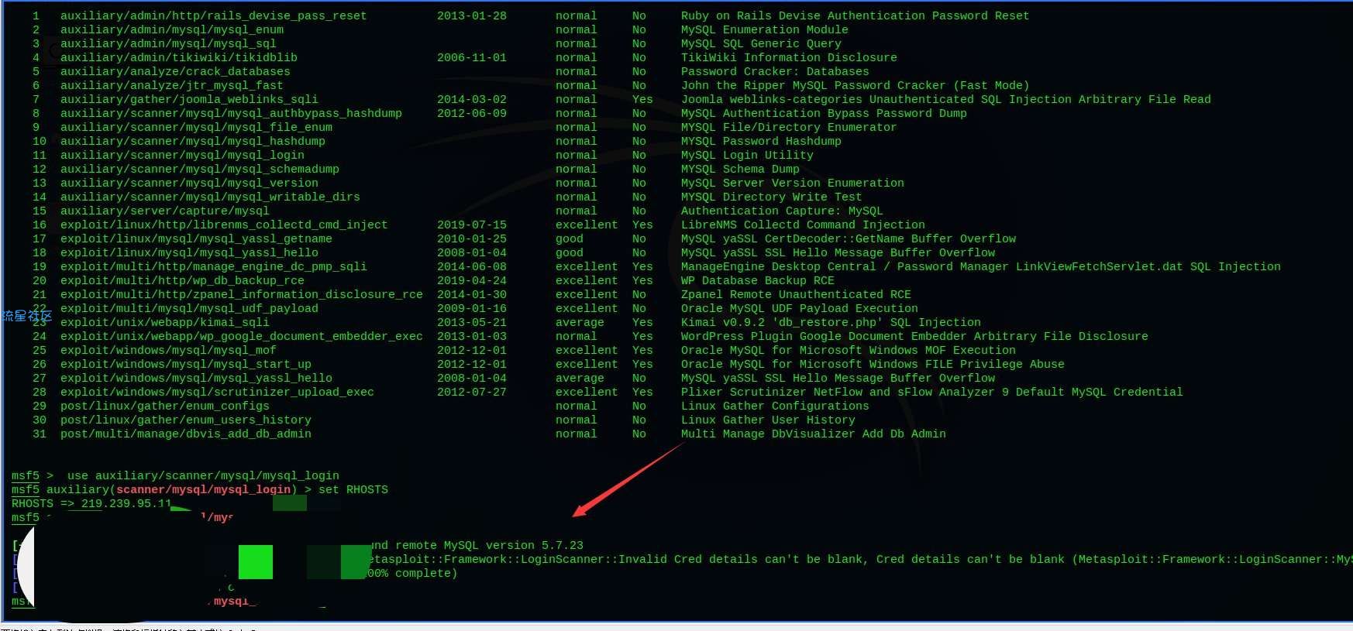Screen dimensions: 1353x631
Task: Select auxiliary/scanner/mysql/mysql_version module path
Action: point(189,183)
